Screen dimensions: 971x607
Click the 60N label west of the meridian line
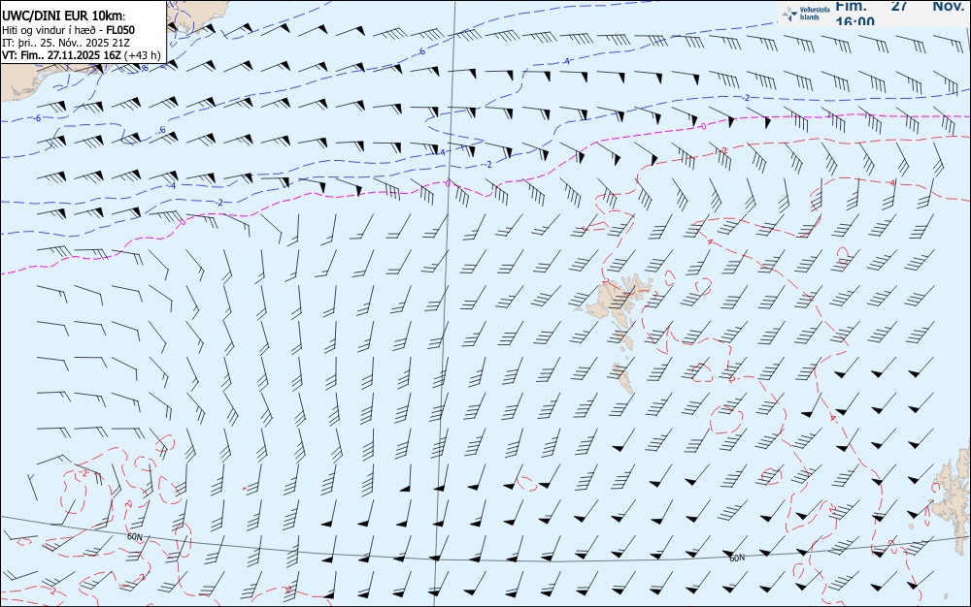[x=134, y=537]
